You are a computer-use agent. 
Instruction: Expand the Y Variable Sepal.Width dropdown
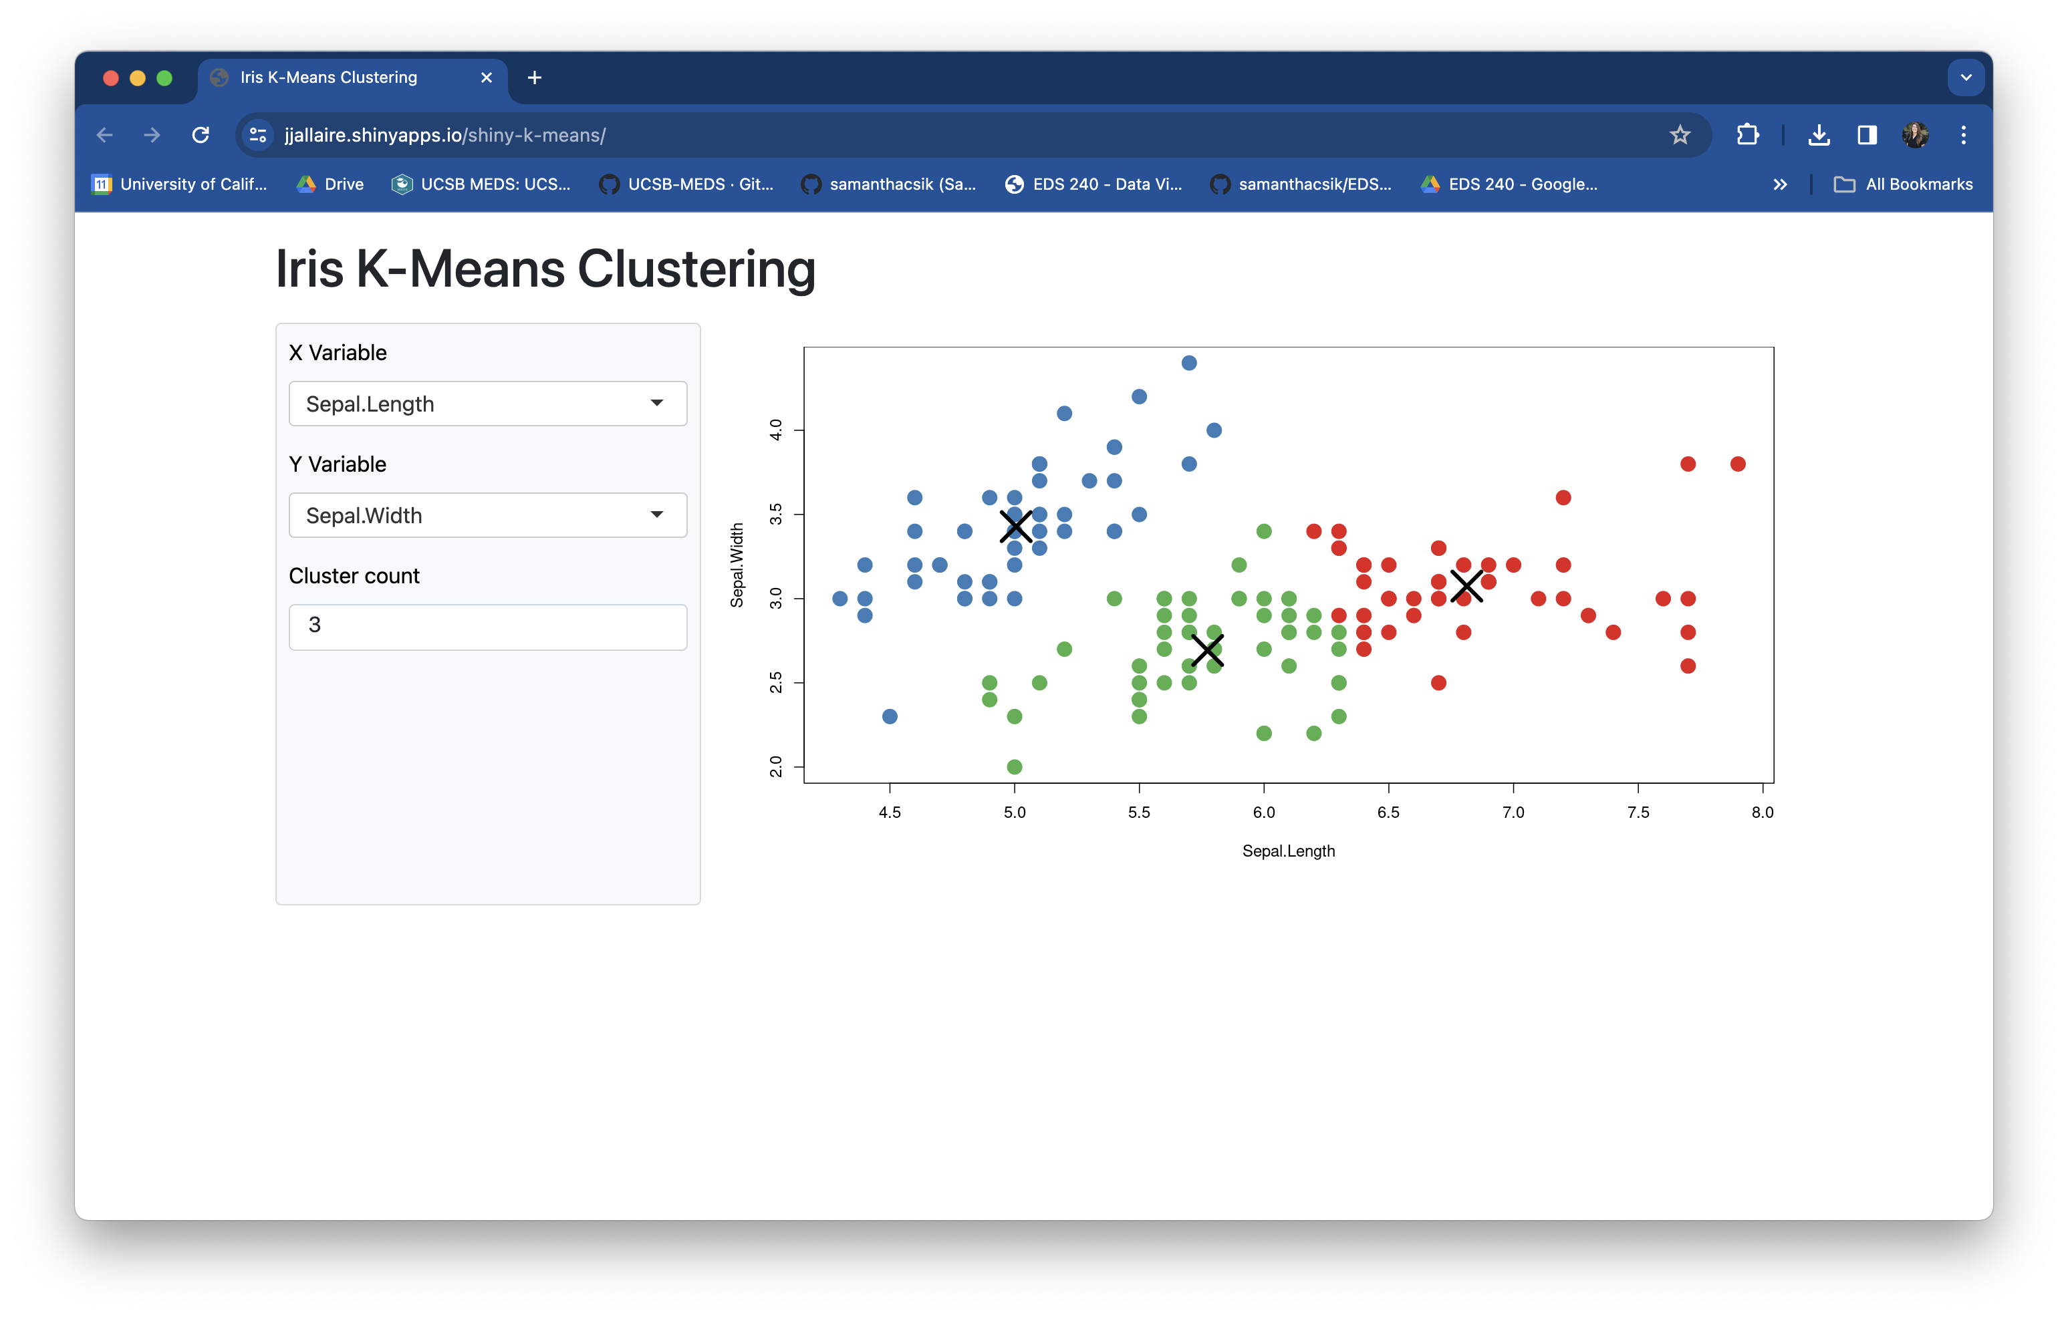[488, 515]
